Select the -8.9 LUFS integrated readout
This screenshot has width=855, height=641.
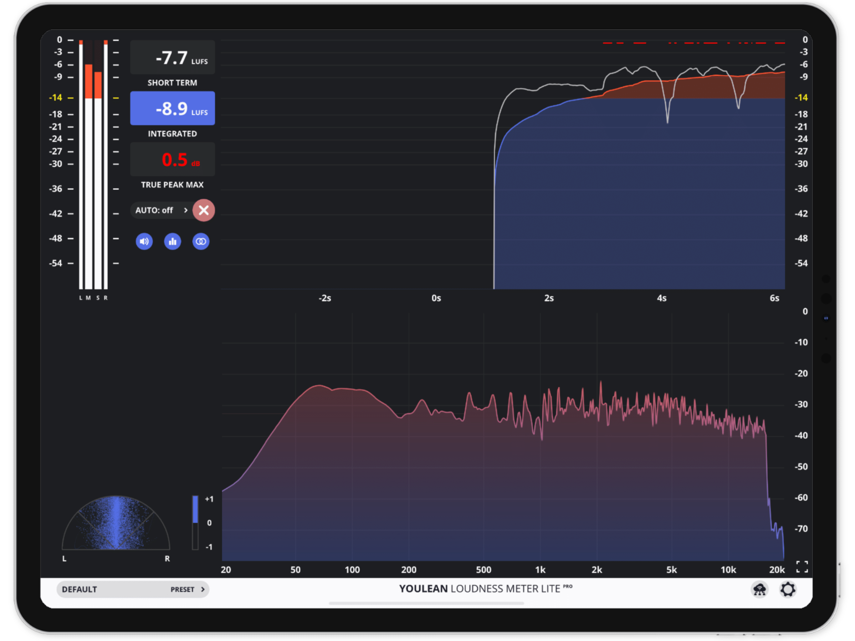pyautogui.click(x=172, y=108)
